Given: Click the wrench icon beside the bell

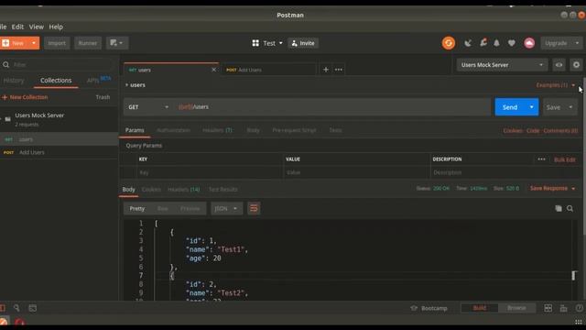Looking at the screenshot, I should coord(483,43).
